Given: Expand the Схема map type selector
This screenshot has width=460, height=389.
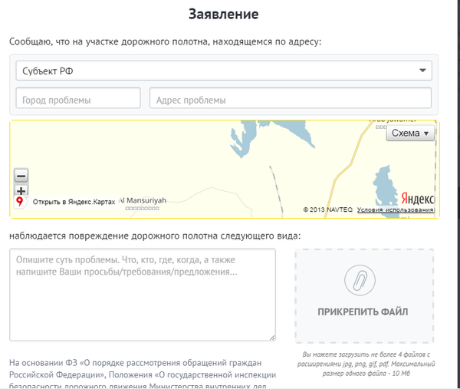Looking at the screenshot, I should pos(410,133).
